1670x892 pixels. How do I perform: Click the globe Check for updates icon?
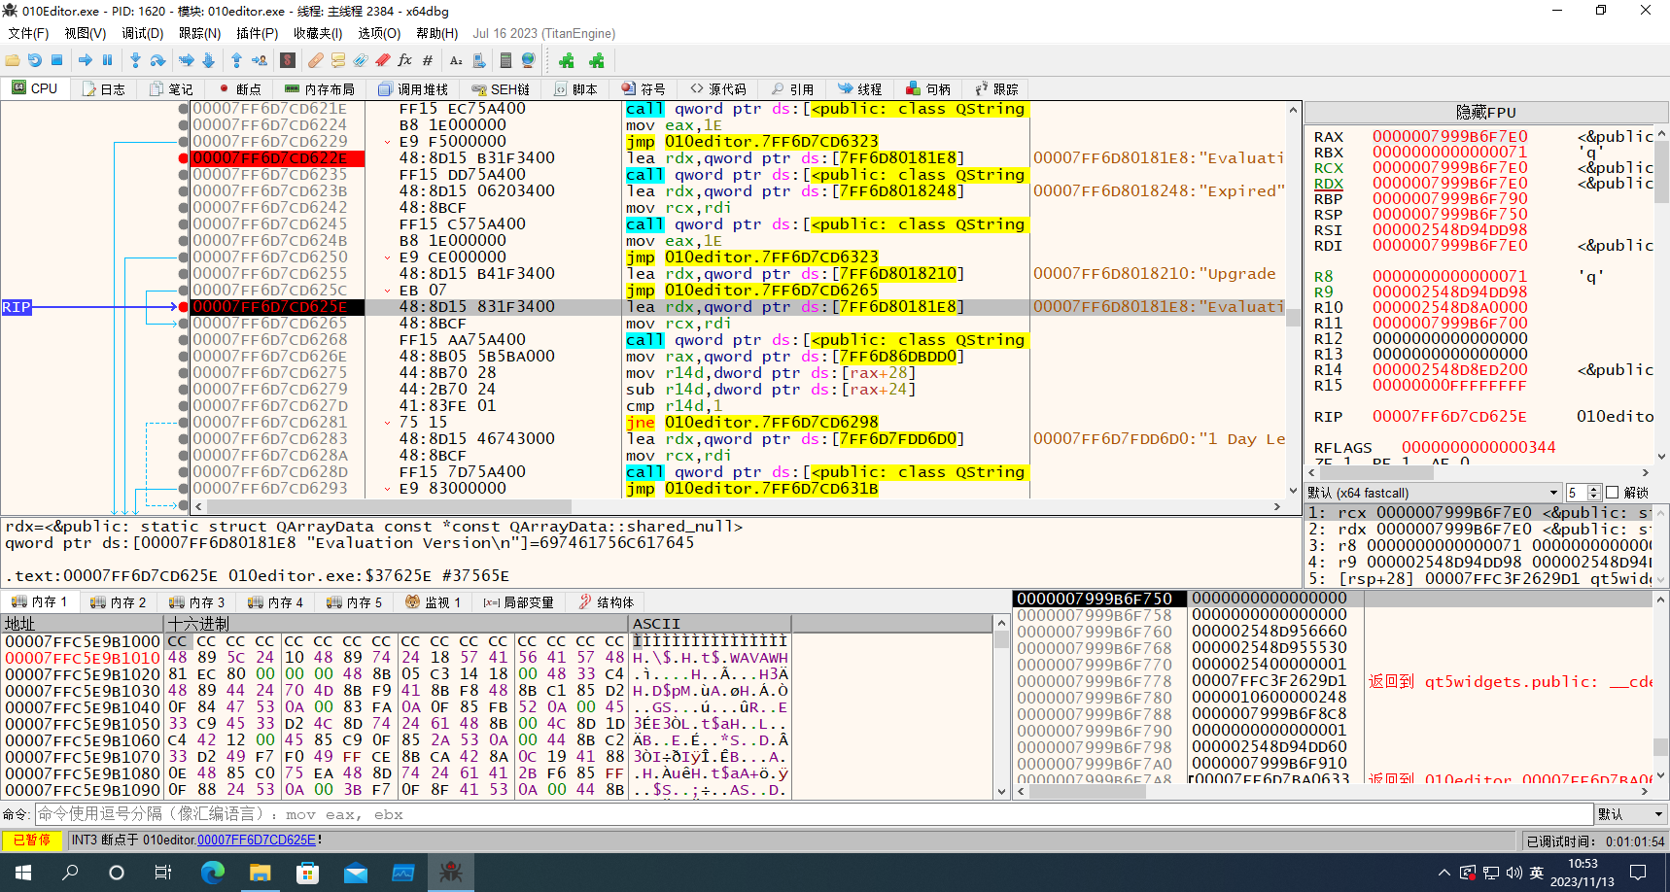(528, 60)
